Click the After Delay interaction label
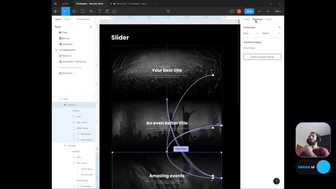 (181, 149)
